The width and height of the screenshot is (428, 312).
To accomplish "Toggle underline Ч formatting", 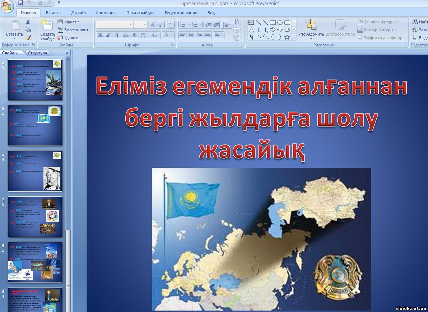I will 117,35.
